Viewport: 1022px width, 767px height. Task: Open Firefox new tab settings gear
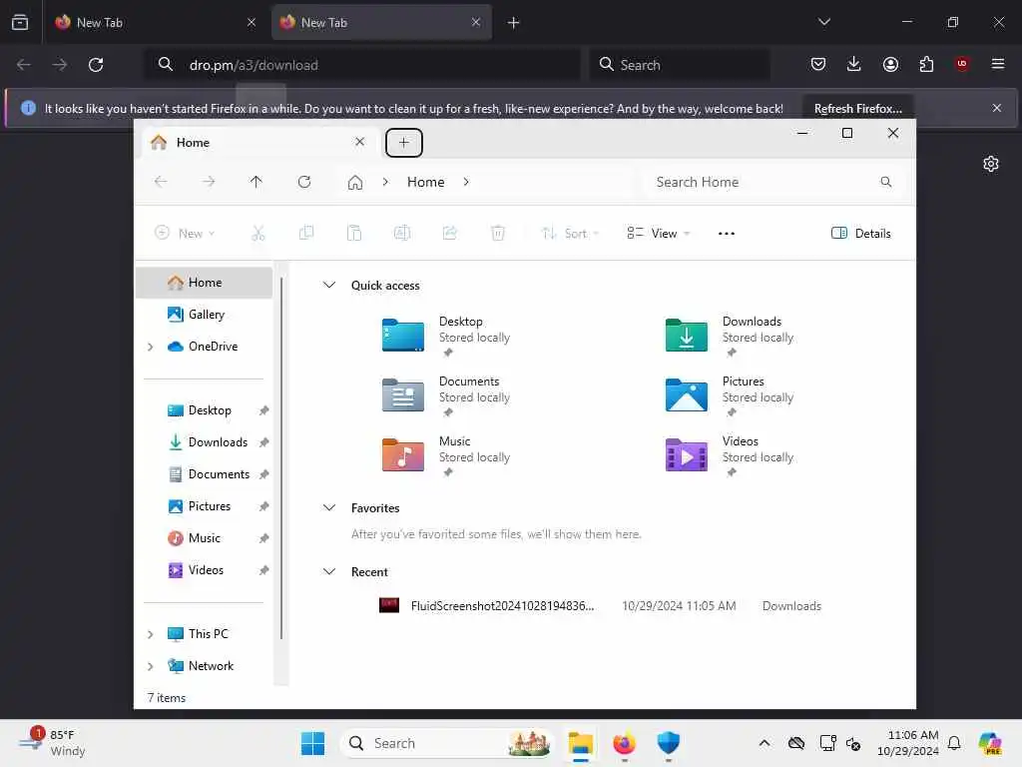coord(991,164)
